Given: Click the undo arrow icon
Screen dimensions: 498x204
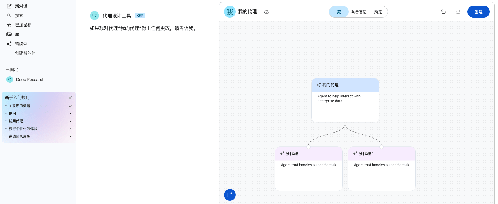Looking at the screenshot, I should click(443, 12).
